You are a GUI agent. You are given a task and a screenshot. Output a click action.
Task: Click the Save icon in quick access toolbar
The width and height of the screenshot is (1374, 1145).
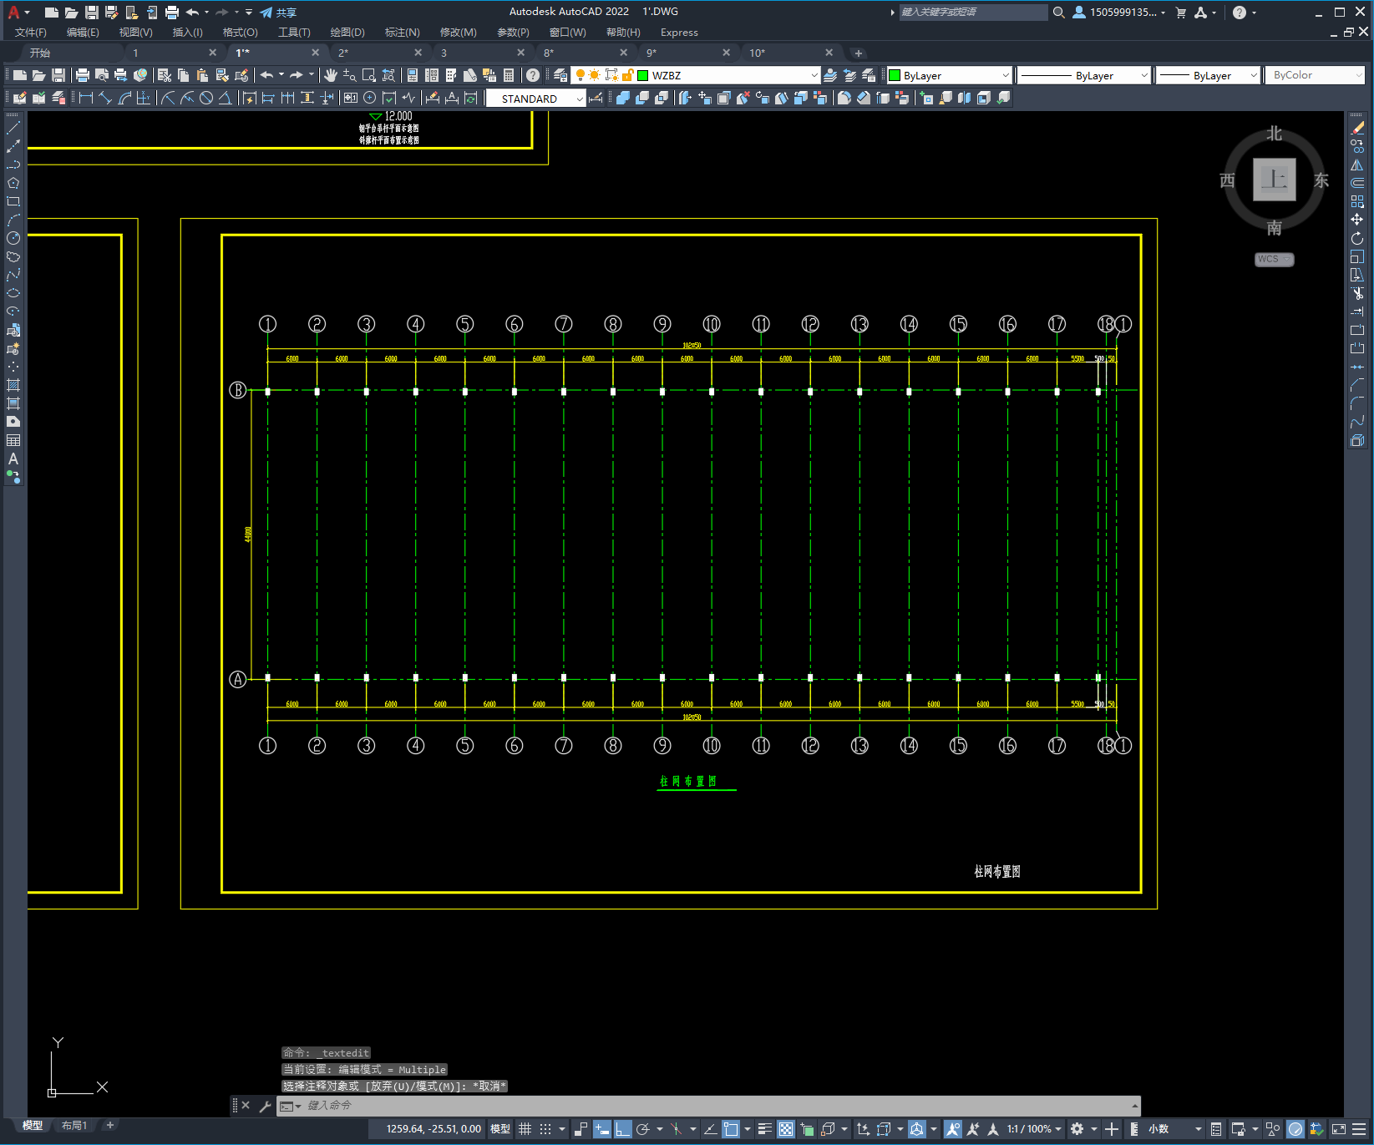click(92, 13)
